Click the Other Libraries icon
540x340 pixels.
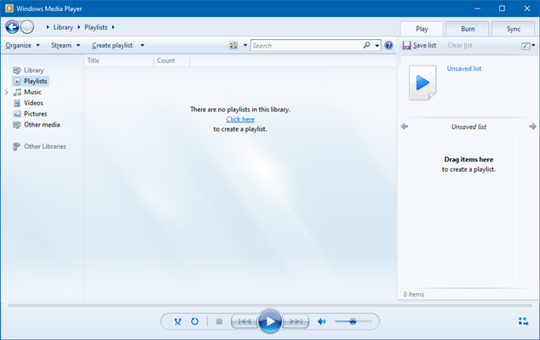(x=16, y=146)
